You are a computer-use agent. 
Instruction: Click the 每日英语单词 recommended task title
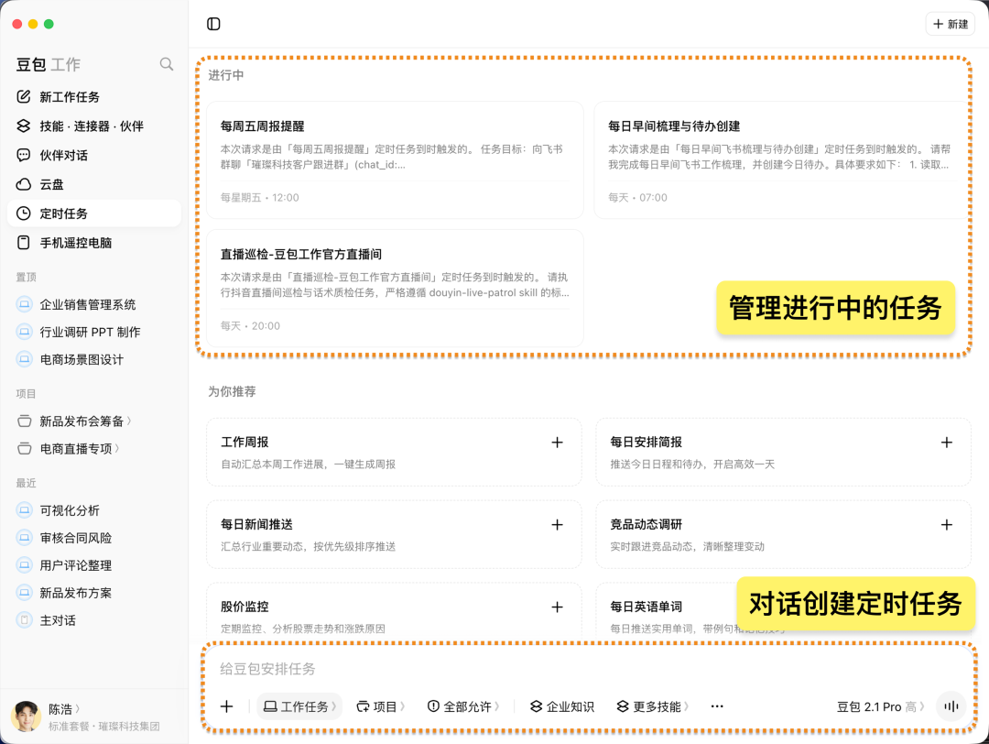(x=646, y=607)
